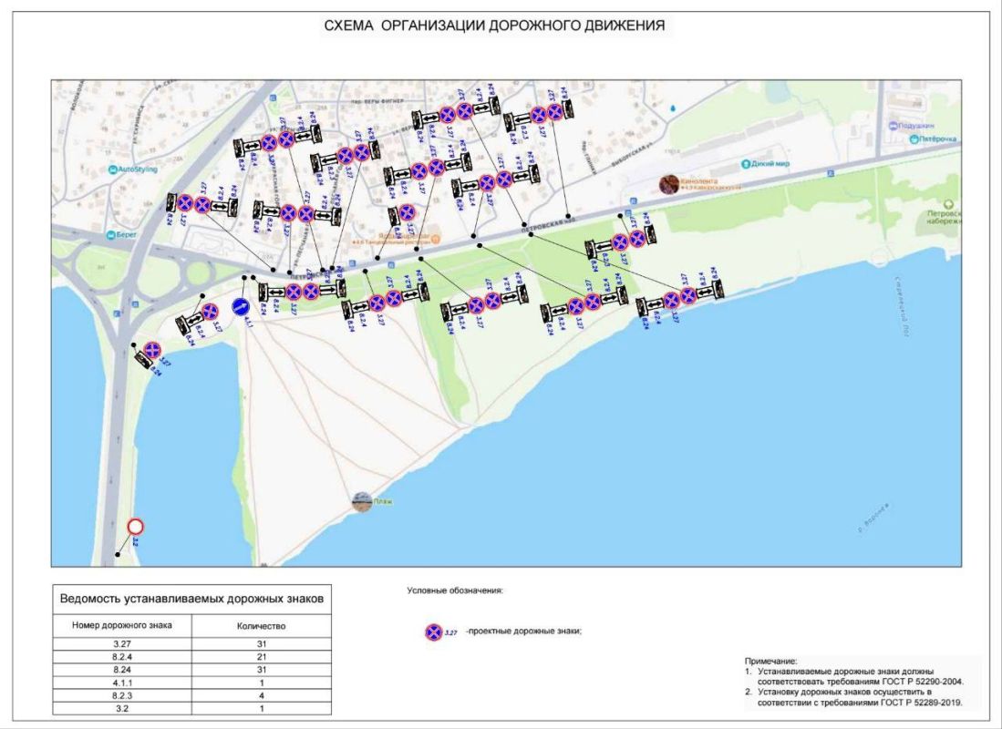This screenshot has width=1002, height=729.
Task: Open the Пятёрочка store marker
Action: point(914,139)
